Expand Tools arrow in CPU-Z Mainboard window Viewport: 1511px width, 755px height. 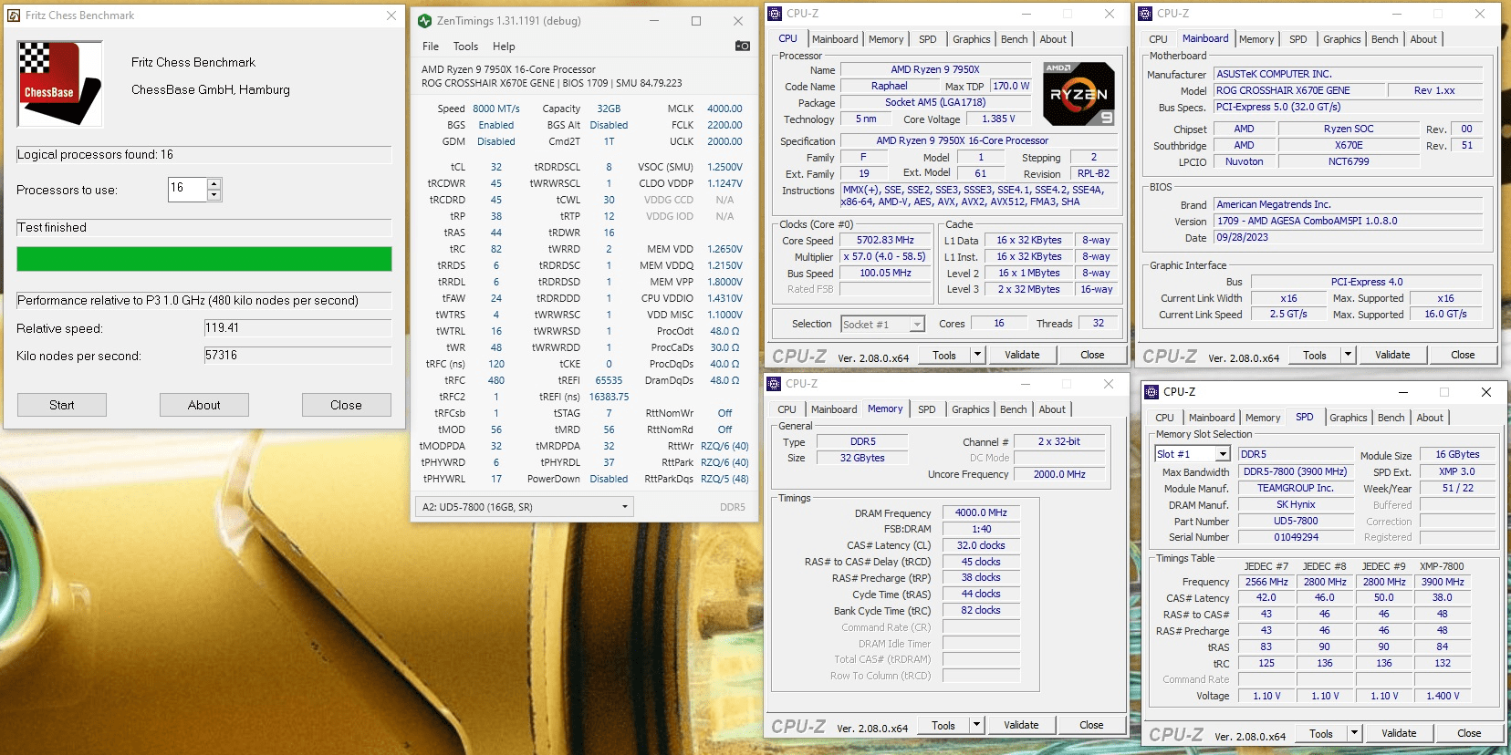tap(1349, 355)
